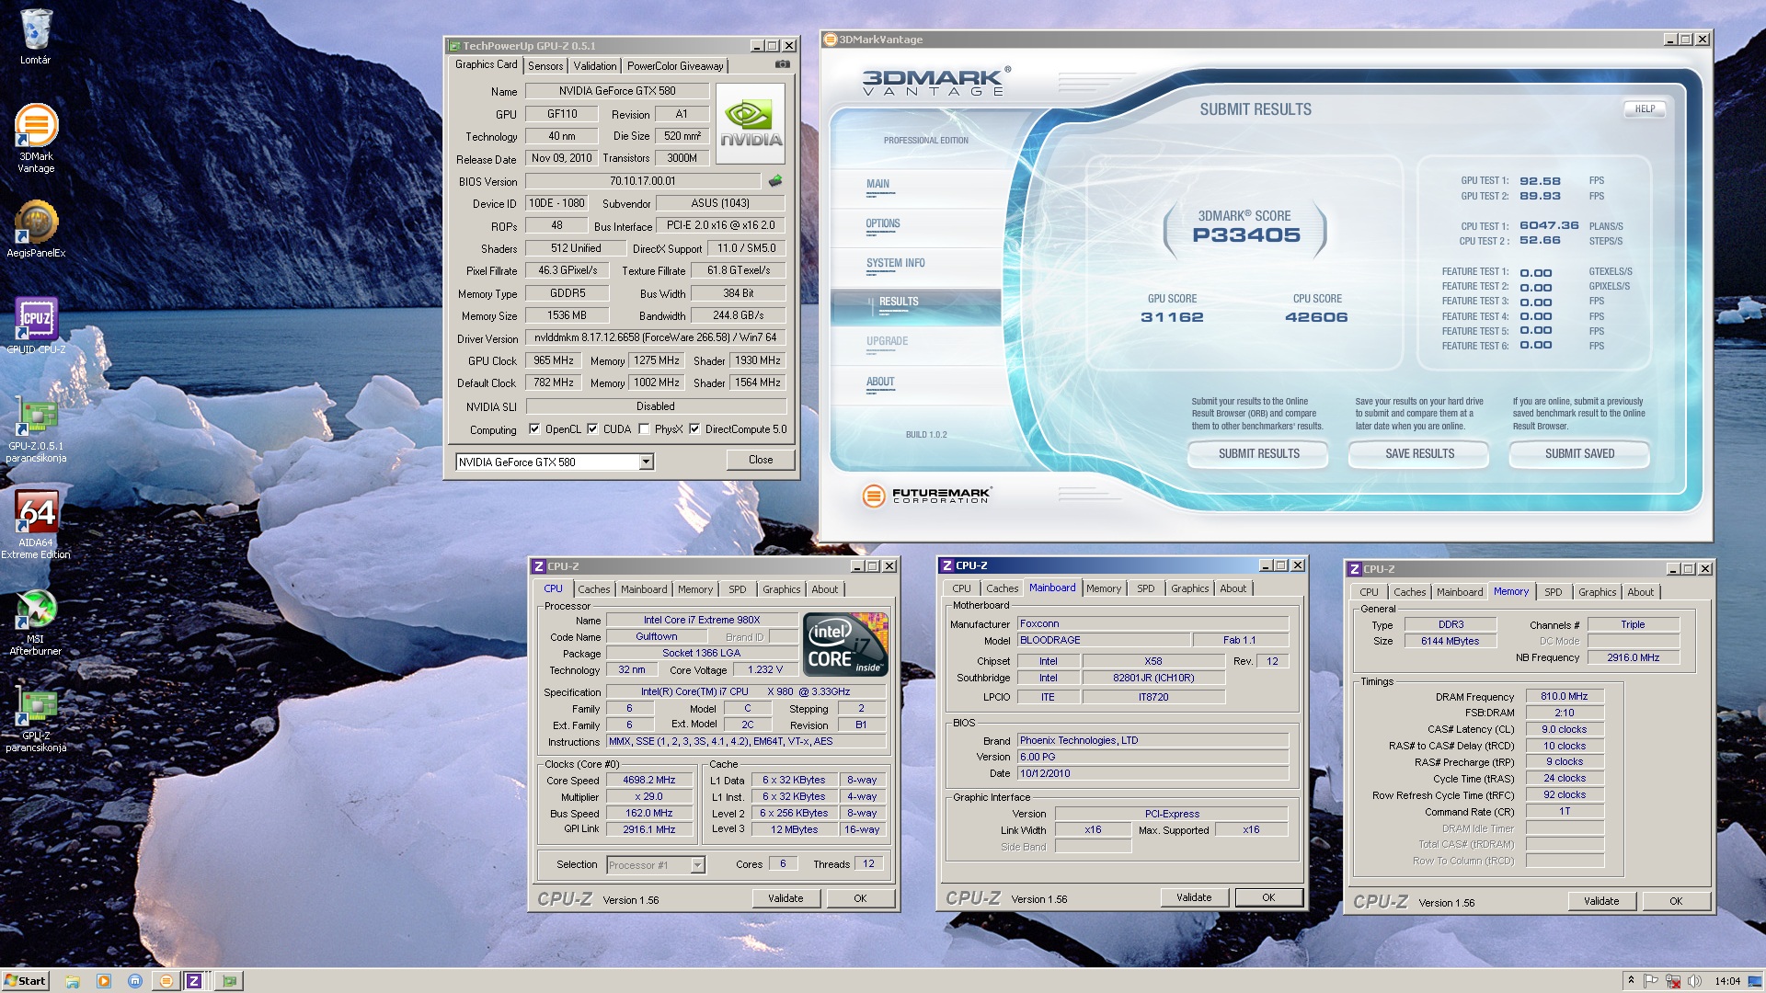This screenshot has width=1766, height=993.
Task: Toggle the CUDA checkbox in GPU-Z
Action: [592, 428]
